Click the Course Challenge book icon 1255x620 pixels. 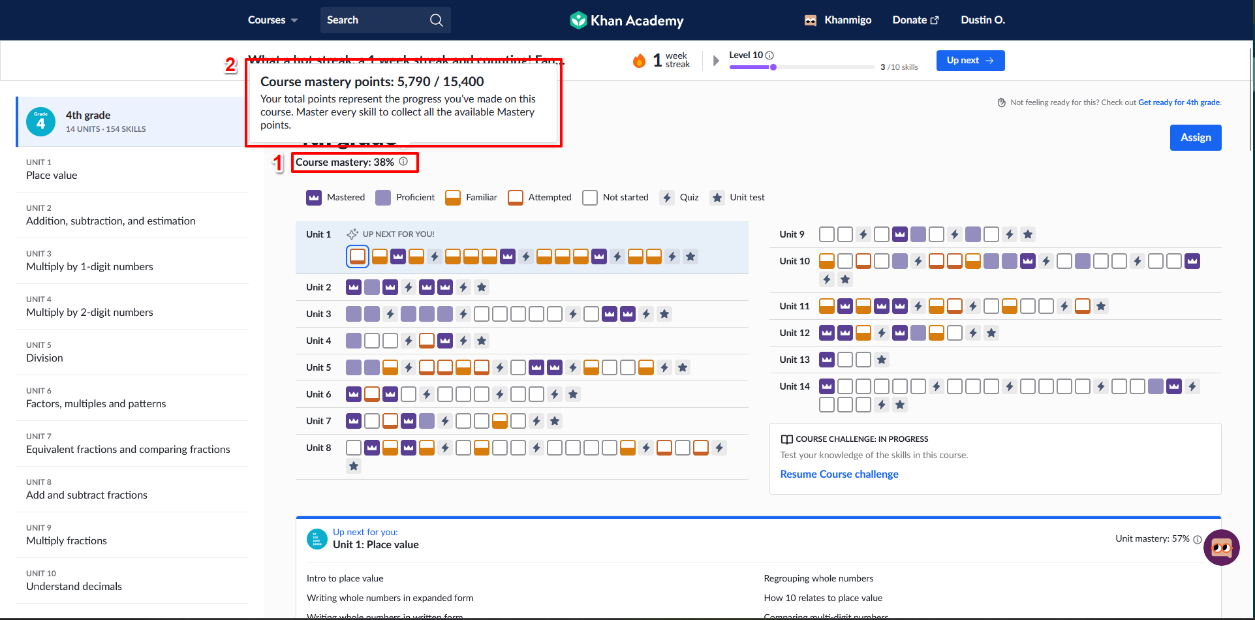786,439
